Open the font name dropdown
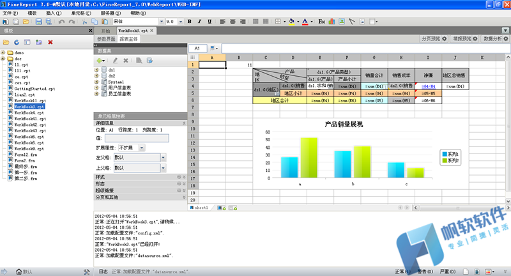511x276 pixels. click(162, 22)
